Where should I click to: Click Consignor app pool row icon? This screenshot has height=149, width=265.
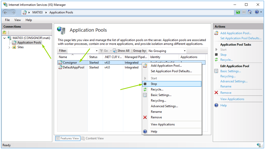[60, 63]
